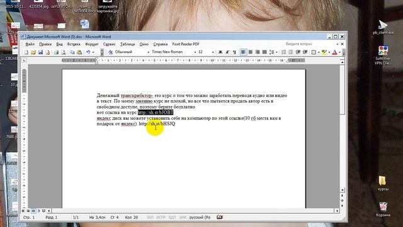This screenshot has height=227, width=403.
Task: Open the Таблица menu
Action: (x=128, y=44)
